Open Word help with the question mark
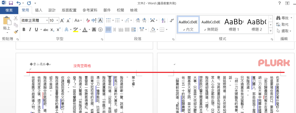 [280, 3]
